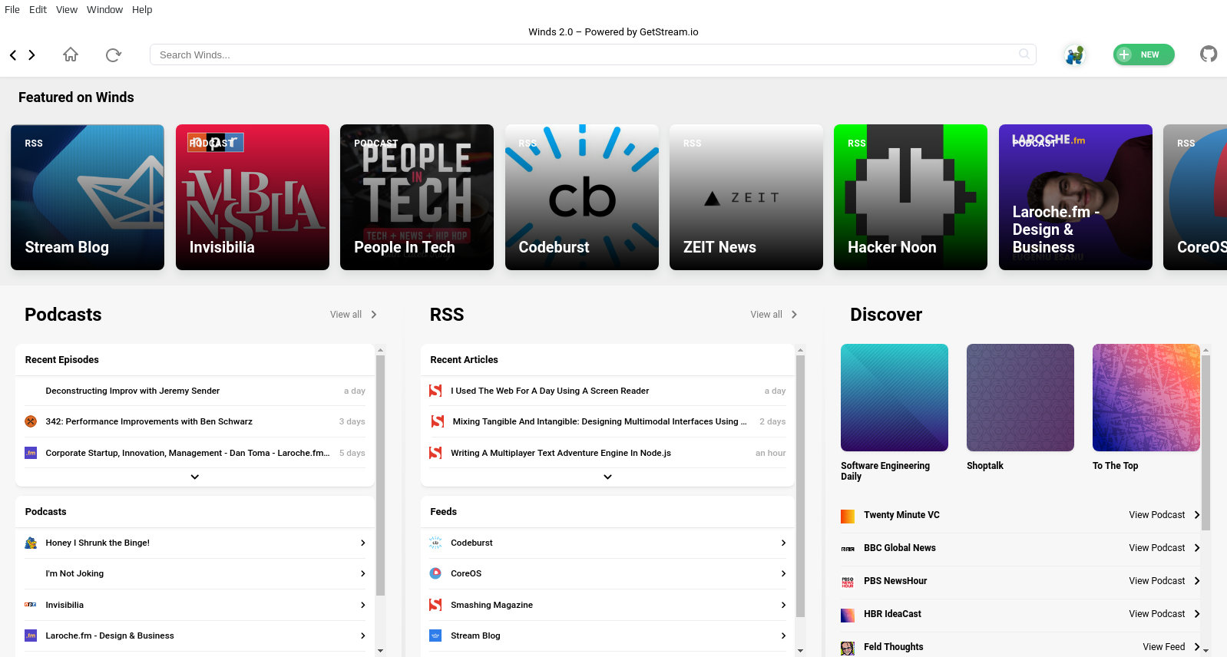Open the user profile avatar
Image resolution: width=1227 pixels, height=657 pixels.
1074,54
